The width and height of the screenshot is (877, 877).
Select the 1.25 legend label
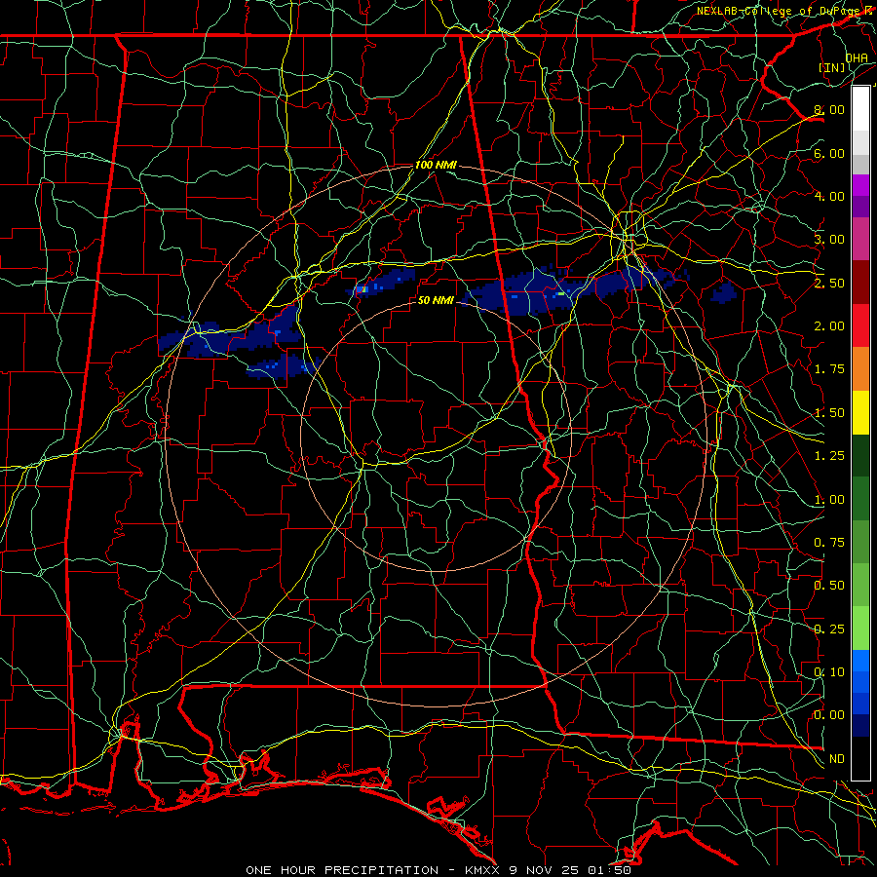click(829, 456)
